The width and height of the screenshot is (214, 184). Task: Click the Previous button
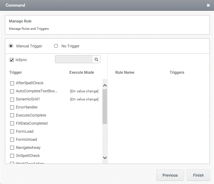[x=170, y=175]
